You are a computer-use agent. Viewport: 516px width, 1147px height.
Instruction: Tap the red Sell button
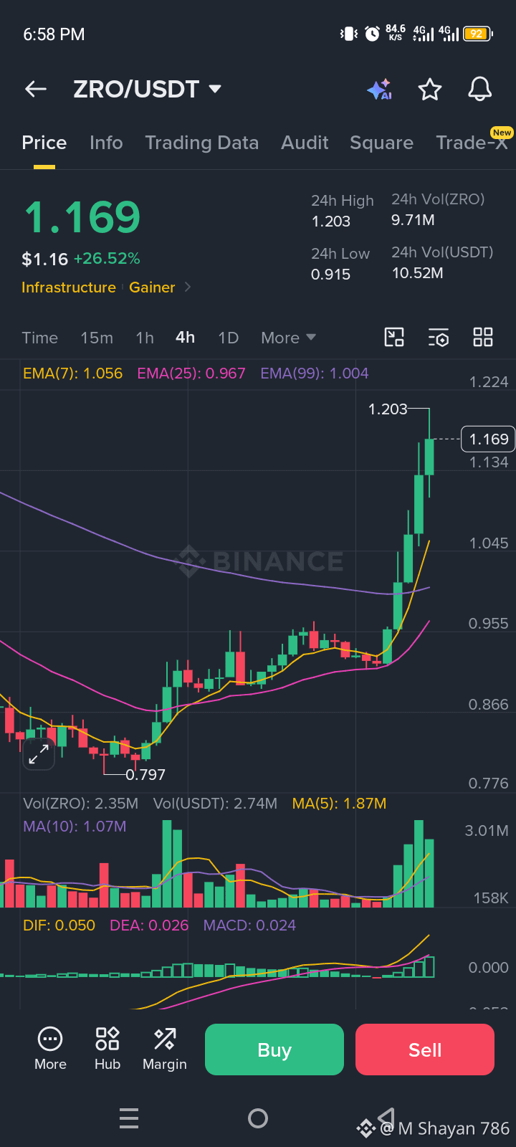pos(425,1050)
